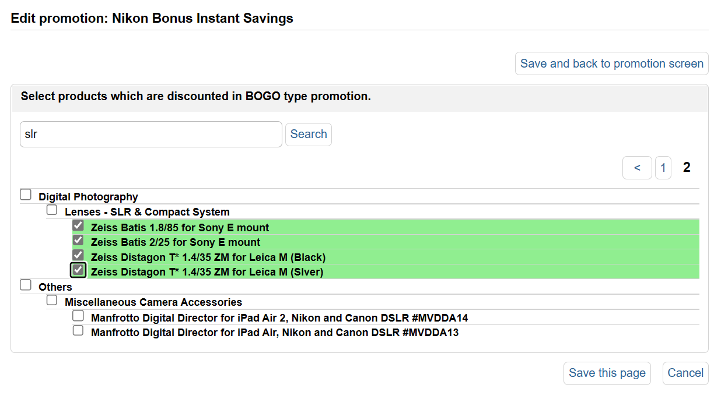Toggle Lenses - SLR & Compact System checkbox

[52, 210]
